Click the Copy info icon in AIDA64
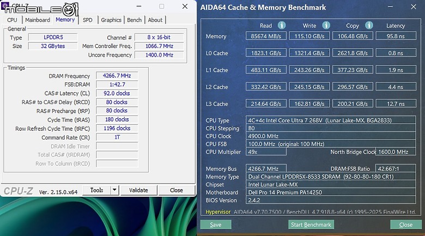This screenshot has height=236, width=425. [369, 25]
